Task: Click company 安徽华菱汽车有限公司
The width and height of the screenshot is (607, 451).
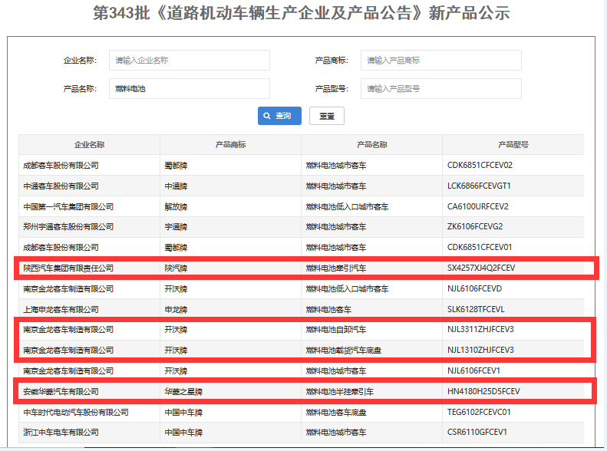Action: click(61, 391)
